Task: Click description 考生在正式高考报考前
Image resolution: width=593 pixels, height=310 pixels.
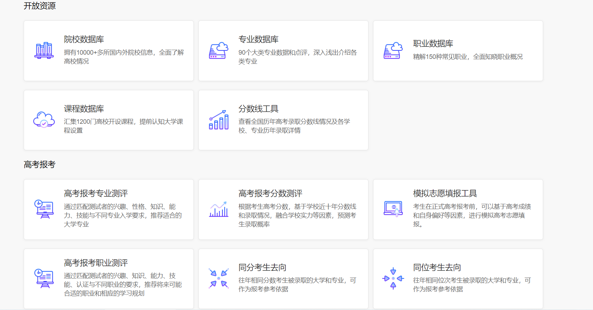Action: tap(472, 215)
